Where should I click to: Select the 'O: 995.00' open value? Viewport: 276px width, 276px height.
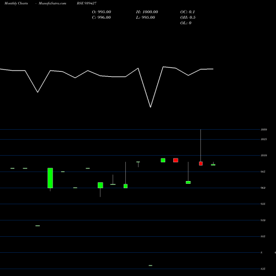pos(102,12)
